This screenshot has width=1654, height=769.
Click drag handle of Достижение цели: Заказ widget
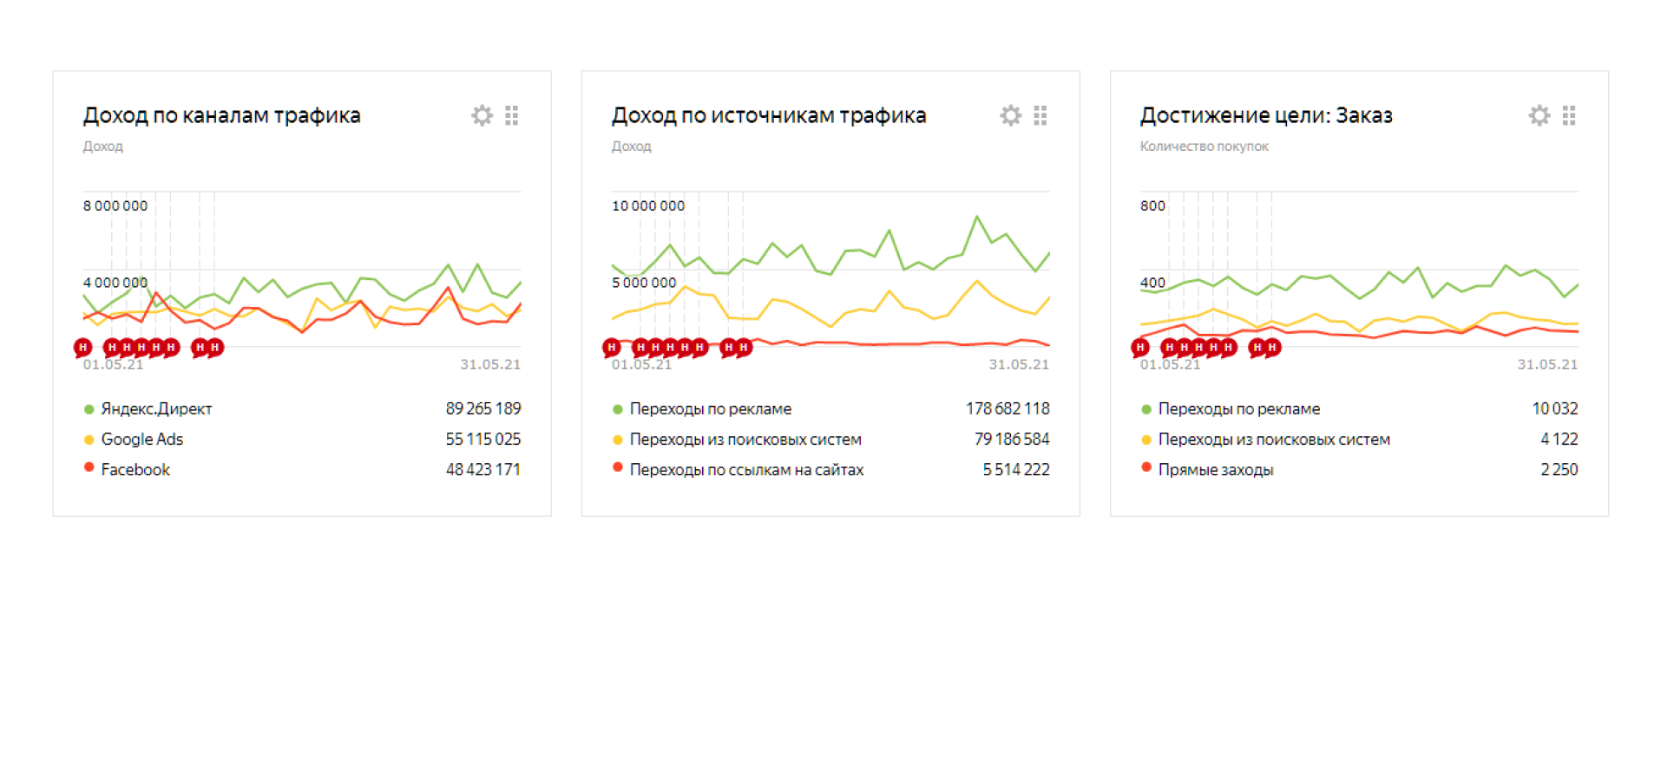point(1569,115)
